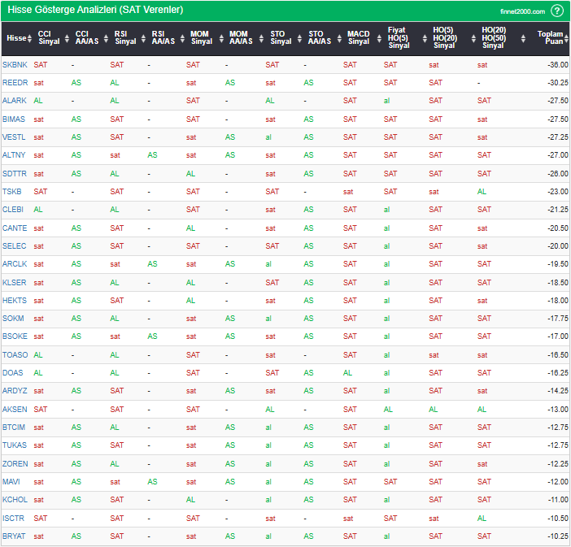Viewport: 571px width, 547px height.
Task: Open the KLSER stock link
Action: (x=14, y=282)
